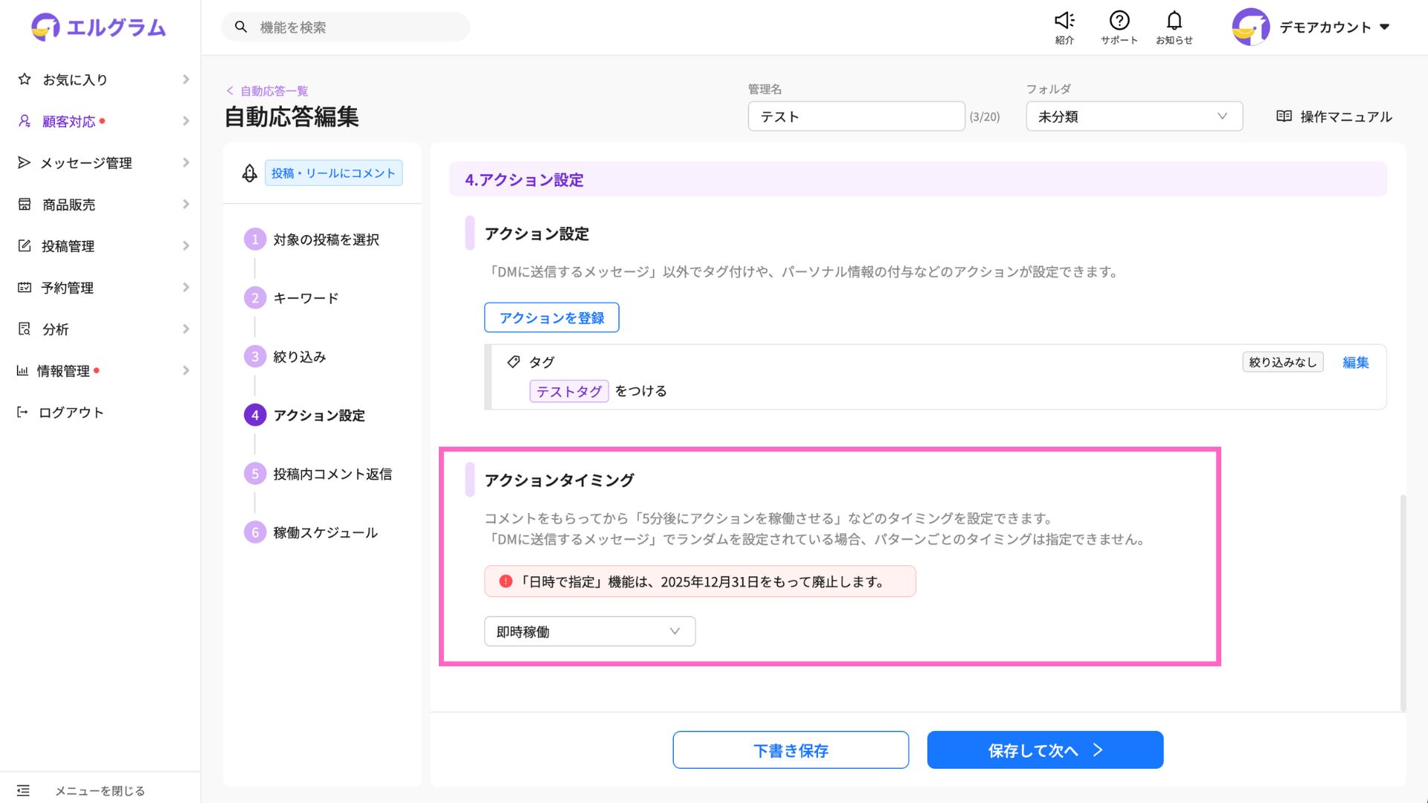Viewport: 1428px width, 803px height.
Task: Open the サポート help icon
Action: tap(1119, 21)
